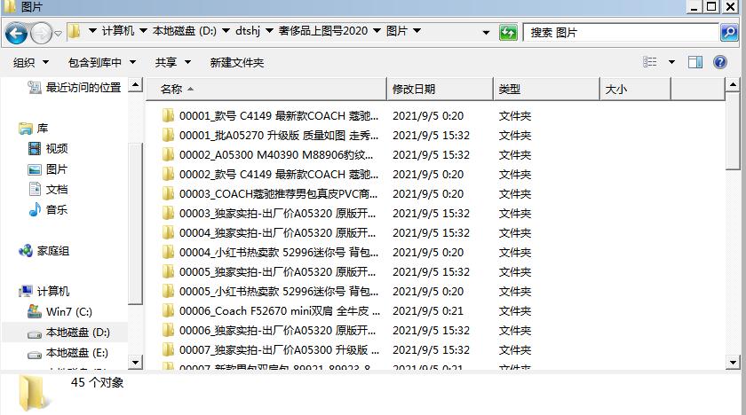Select 本地磁盘 (E:) in the sidebar
Screen dimensions: 746x415
coord(67,353)
